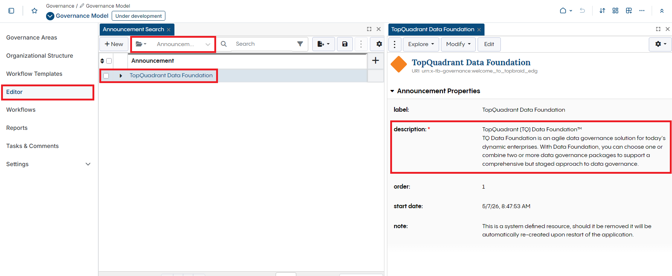672x276 pixels.
Task: Maximize the Announcement Search panel
Action: tap(369, 29)
